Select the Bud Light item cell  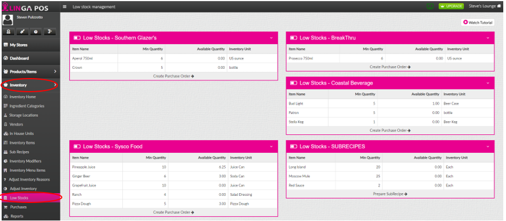tap(307, 104)
